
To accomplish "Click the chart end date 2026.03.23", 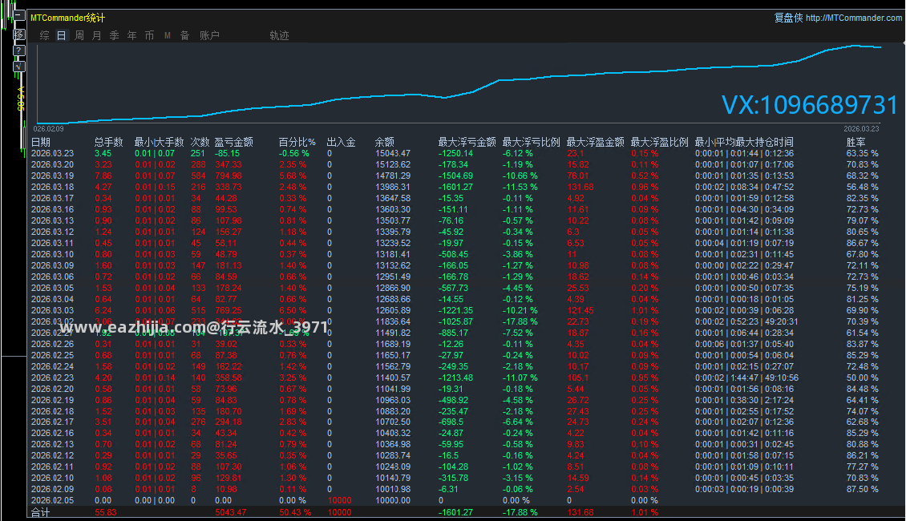I will coord(861,129).
